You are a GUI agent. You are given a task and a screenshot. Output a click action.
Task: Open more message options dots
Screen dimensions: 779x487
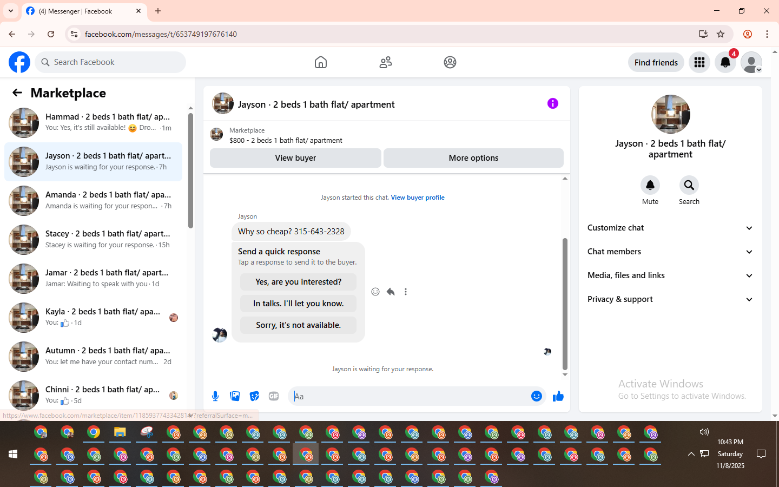click(x=406, y=292)
